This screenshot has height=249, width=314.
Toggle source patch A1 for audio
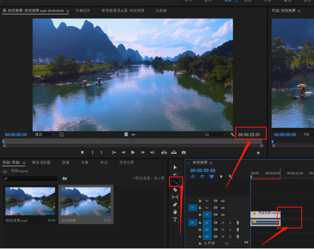coord(192,222)
